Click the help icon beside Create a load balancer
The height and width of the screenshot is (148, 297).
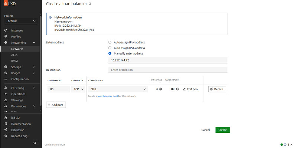click(90, 4)
